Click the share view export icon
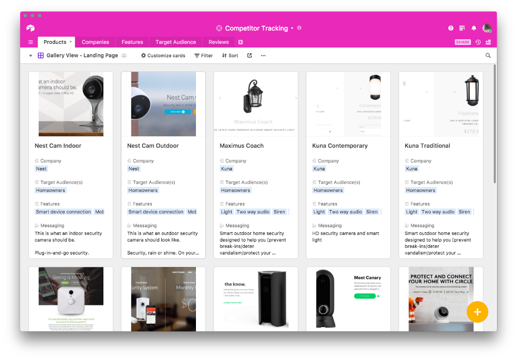517x360 pixels. pyautogui.click(x=250, y=56)
